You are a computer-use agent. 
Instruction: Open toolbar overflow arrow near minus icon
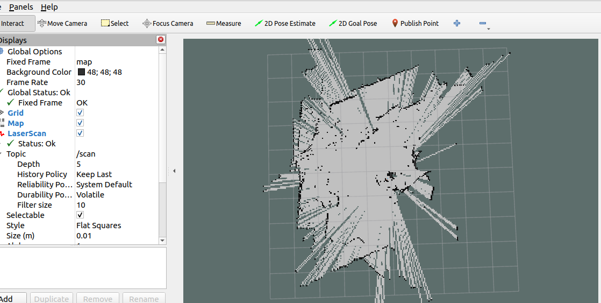point(488,29)
